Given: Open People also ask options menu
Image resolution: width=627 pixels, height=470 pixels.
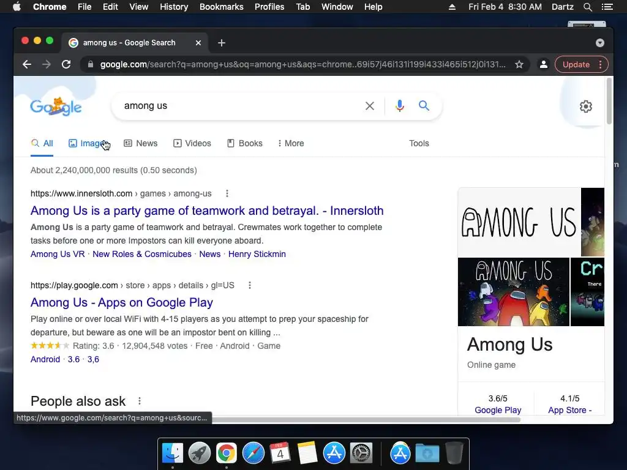Looking at the screenshot, I should 140,401.
